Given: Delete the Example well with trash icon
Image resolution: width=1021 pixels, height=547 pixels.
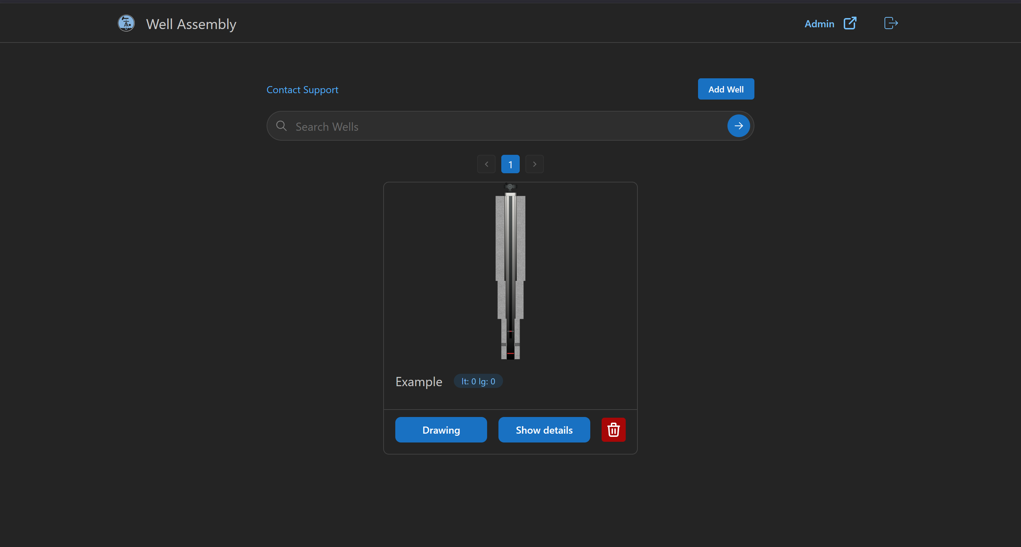Looking at the screenshot, I should point(613,430).
